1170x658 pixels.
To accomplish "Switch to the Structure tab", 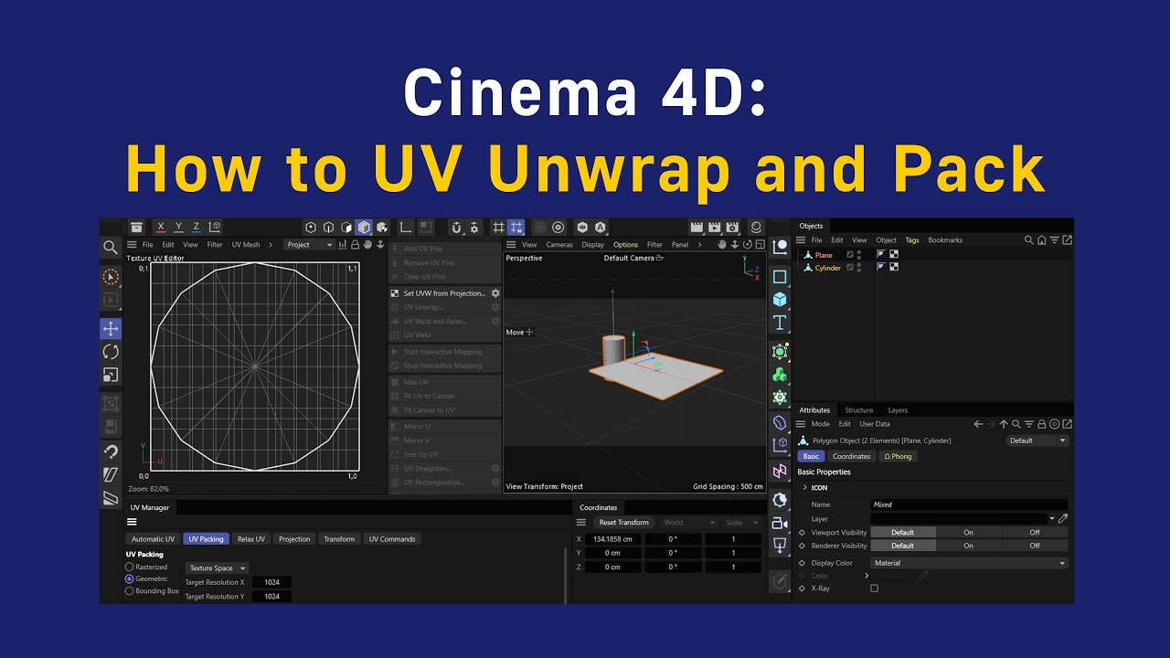I will [859, 410].
